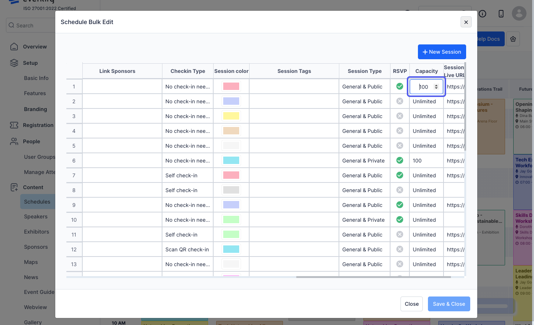
Task: Click the Capacity column header
Action: 426,71
